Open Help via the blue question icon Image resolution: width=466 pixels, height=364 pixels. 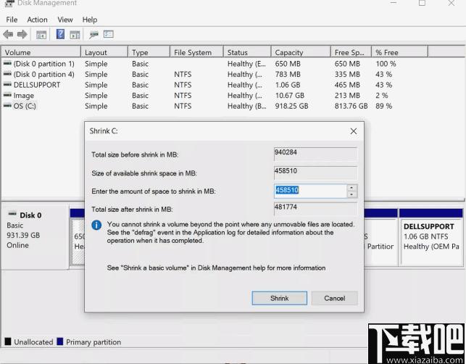(x=60, y=34)
